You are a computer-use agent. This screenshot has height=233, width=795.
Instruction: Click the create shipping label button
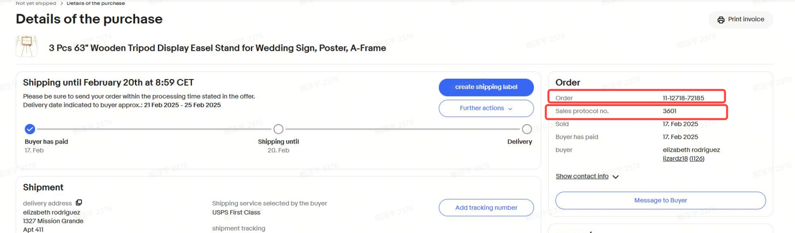486,87
